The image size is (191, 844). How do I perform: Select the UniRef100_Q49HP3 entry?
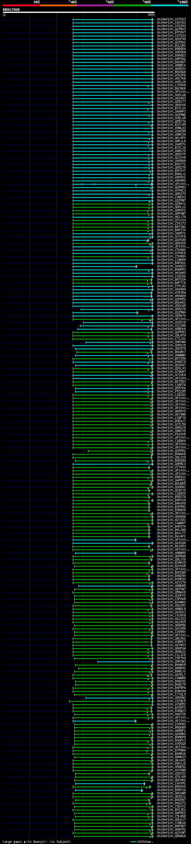pos(171,111)
